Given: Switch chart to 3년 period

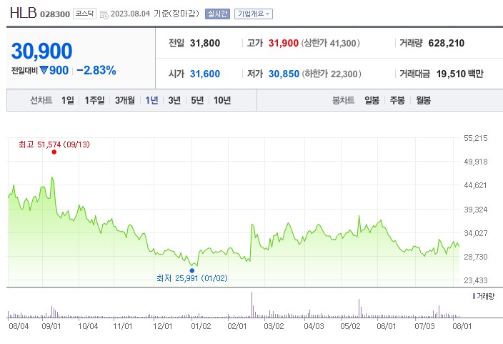Looking at the screenshot, I should 174,100.
